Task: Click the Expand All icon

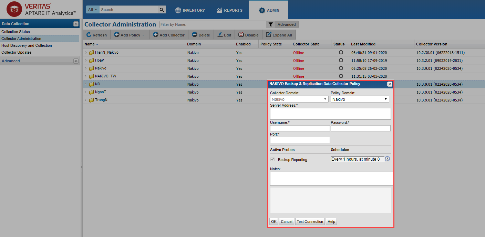Action: (x=269, y=35)
